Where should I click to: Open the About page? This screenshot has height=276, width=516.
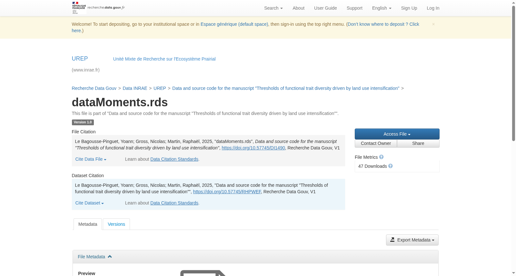298,8
